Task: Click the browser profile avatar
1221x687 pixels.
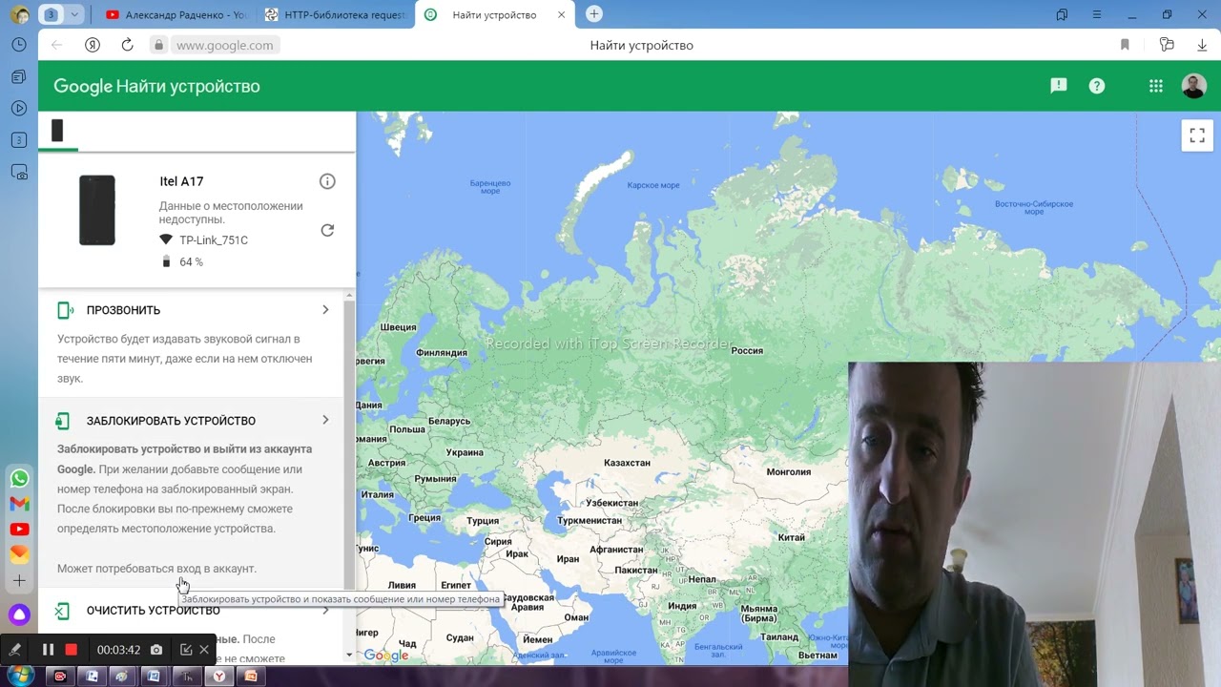Action: point(19,14)
